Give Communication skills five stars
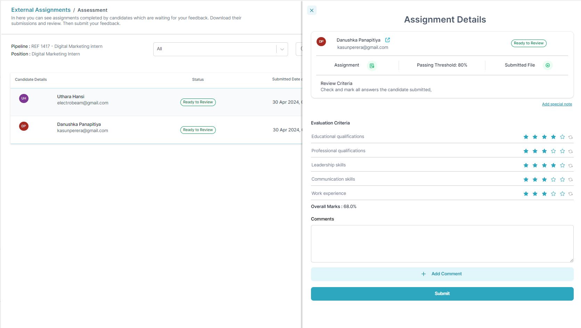 pos(563,180)
